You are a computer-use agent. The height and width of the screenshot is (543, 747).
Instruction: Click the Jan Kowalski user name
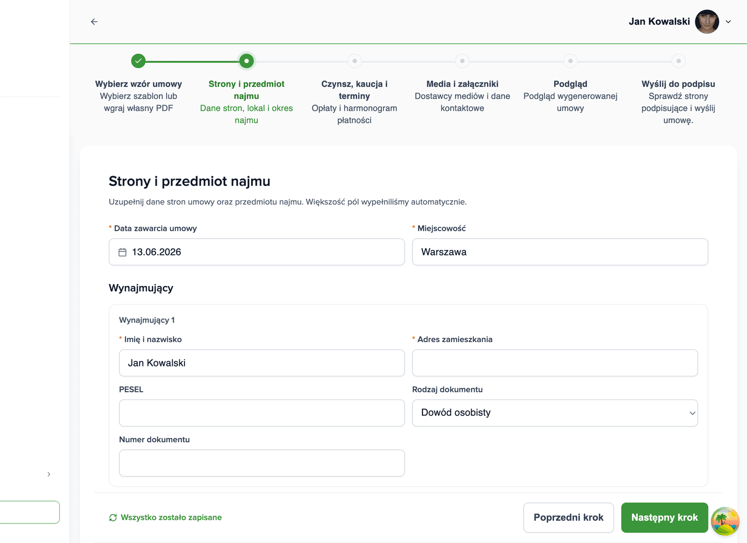659,21
